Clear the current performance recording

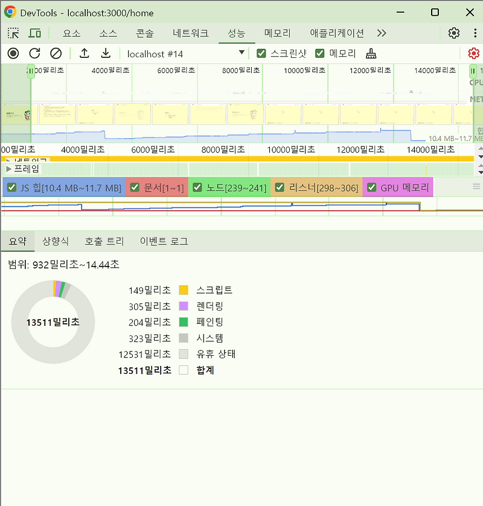[x=56, y=53]
